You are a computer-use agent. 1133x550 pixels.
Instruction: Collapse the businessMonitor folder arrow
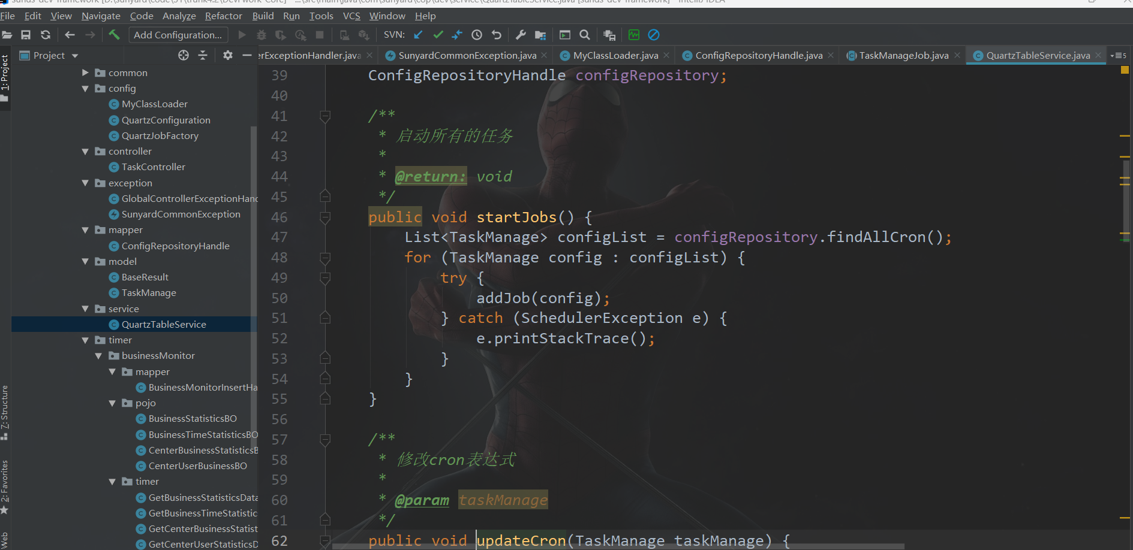pyautogui.click(x=98, y=356)
